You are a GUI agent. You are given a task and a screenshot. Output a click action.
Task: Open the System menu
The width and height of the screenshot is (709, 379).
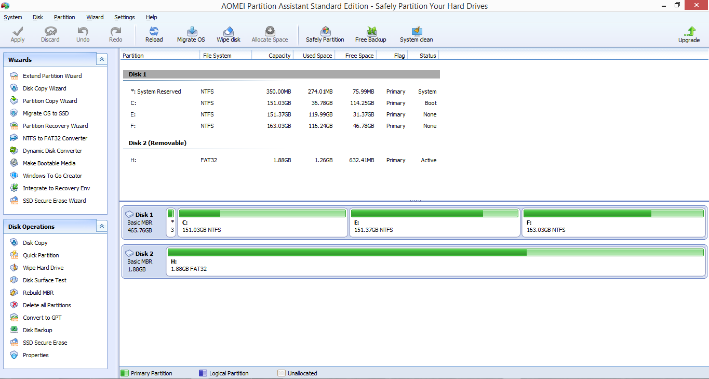click(x=13, y=17)
